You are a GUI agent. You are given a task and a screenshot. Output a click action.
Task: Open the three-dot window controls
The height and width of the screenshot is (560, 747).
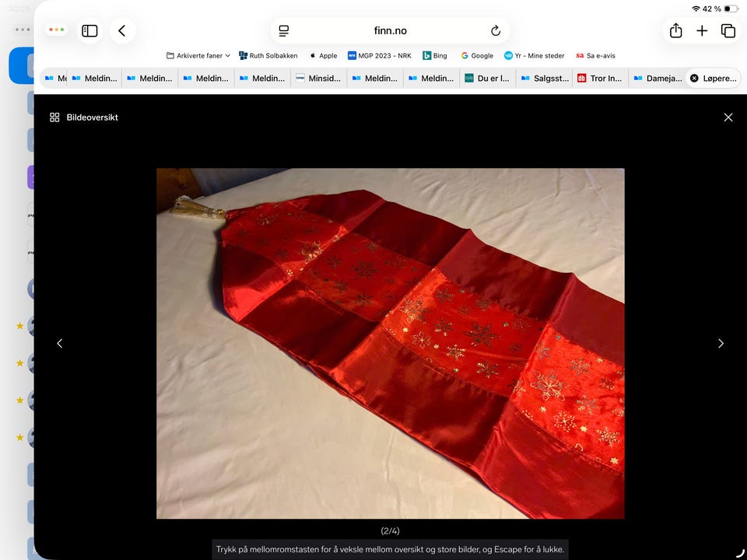click(x=56, y=30)
